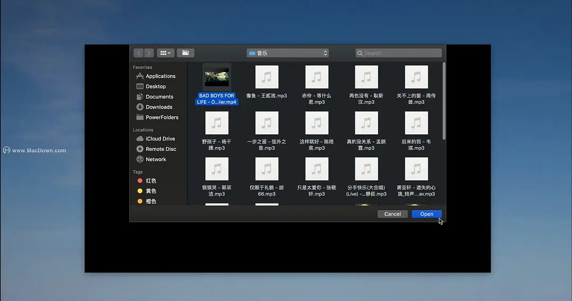Go forward with the right arrow button
This screenshot has height=301, width=572.
click(x=149, y=53)
